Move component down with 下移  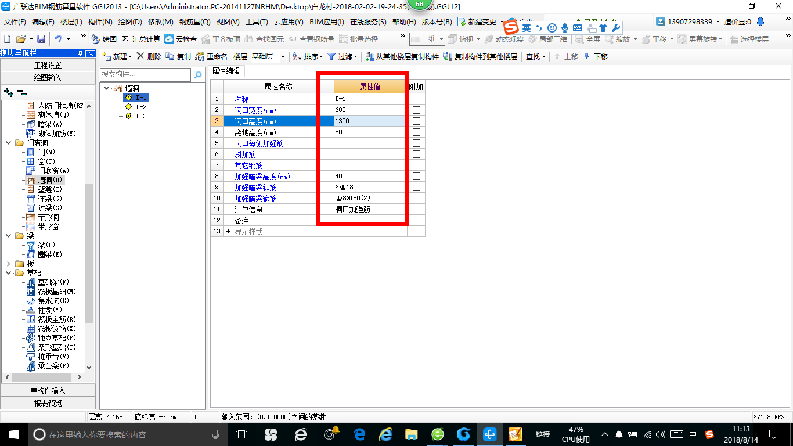click(x=596, y=56)
